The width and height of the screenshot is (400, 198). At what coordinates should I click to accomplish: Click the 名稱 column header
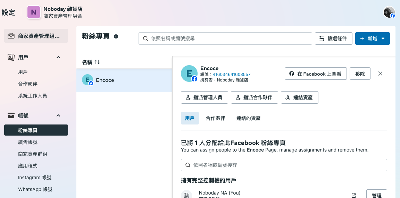click(87, 62)
